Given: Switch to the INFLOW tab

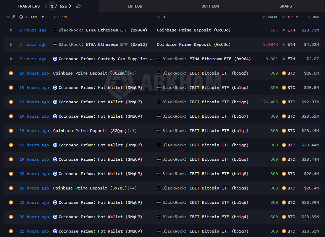Looking at the screenshot, I should tap(135, 6).
